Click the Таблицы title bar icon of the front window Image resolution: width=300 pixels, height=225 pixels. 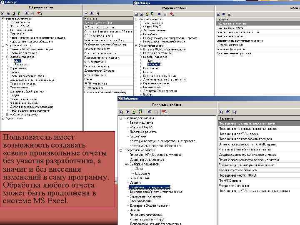(x=120, y=98)
